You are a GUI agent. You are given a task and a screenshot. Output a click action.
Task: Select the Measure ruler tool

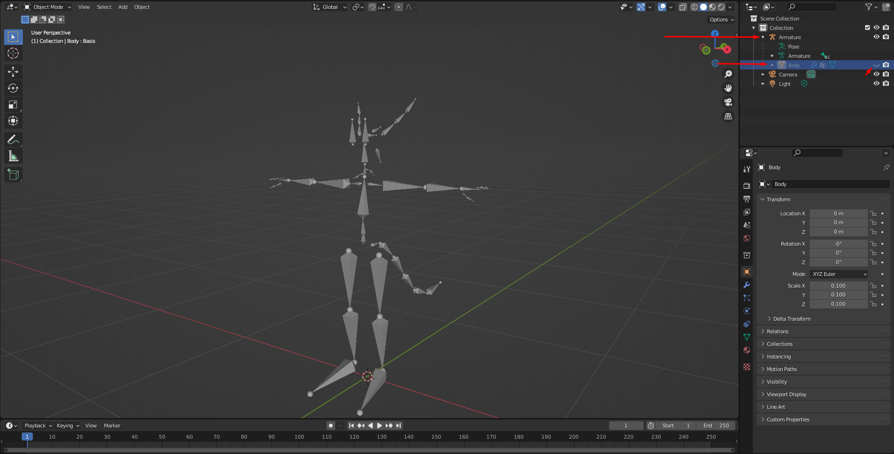13,156
